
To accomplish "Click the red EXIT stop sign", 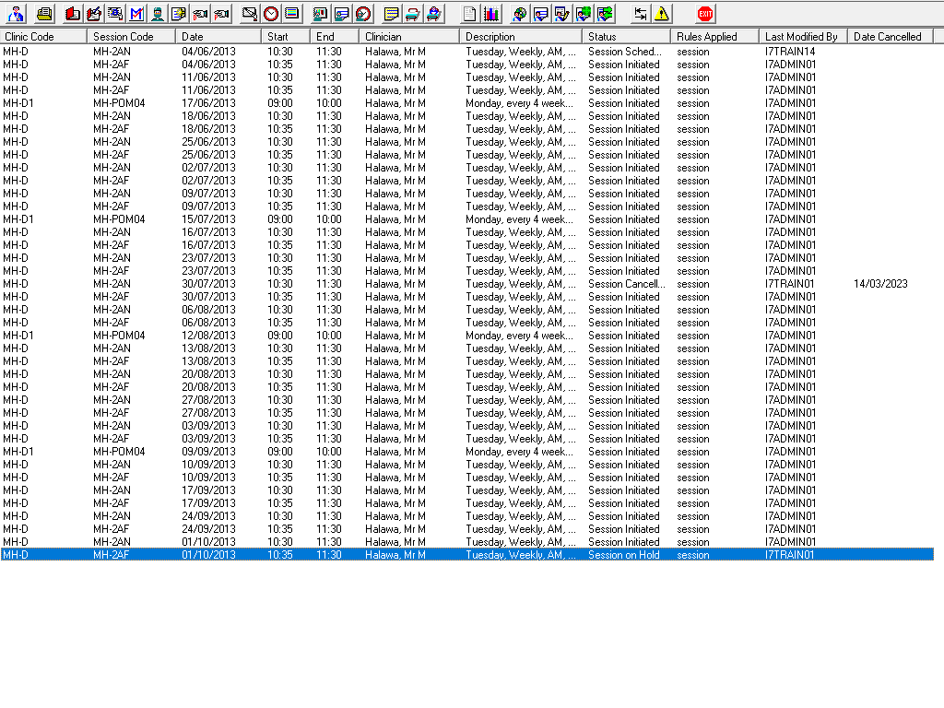I will (705, 13).
